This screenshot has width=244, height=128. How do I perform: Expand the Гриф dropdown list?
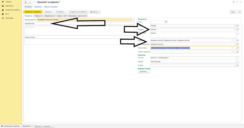point(235,26)
